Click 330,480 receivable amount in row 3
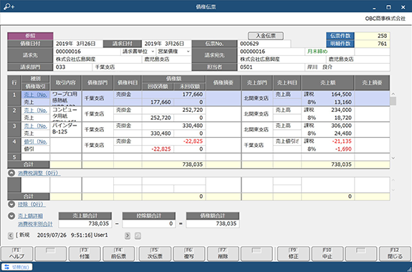Viewport: 412px width, 272px height. tap(192, 126)
